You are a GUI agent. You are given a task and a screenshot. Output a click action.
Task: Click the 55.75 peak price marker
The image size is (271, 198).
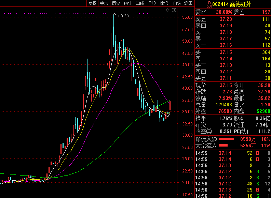[123, 16]
